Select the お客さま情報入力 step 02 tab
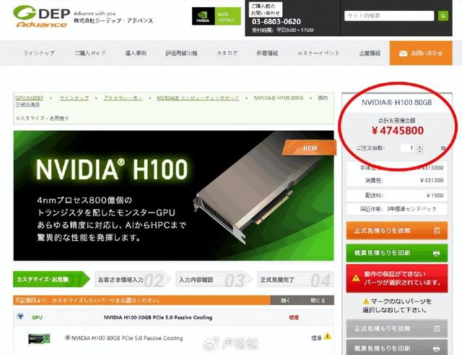The height and width of the screenshot is (355, 462). click(133, 280)
